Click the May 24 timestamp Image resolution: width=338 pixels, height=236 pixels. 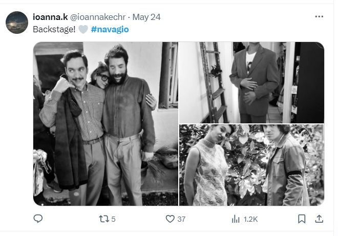(147, 17)
